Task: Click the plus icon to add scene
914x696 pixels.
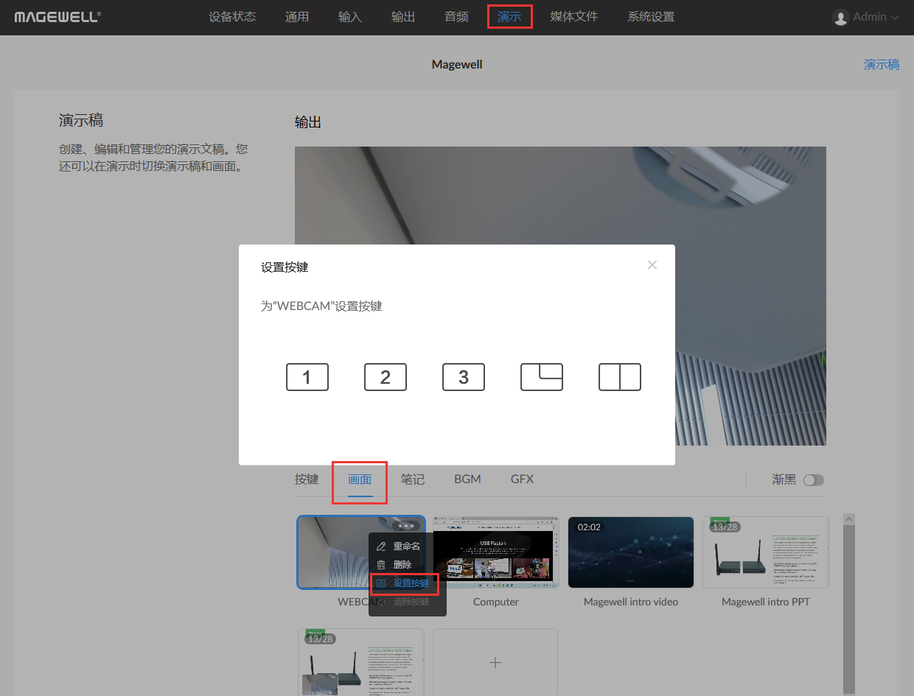Action: pos(495,663)
